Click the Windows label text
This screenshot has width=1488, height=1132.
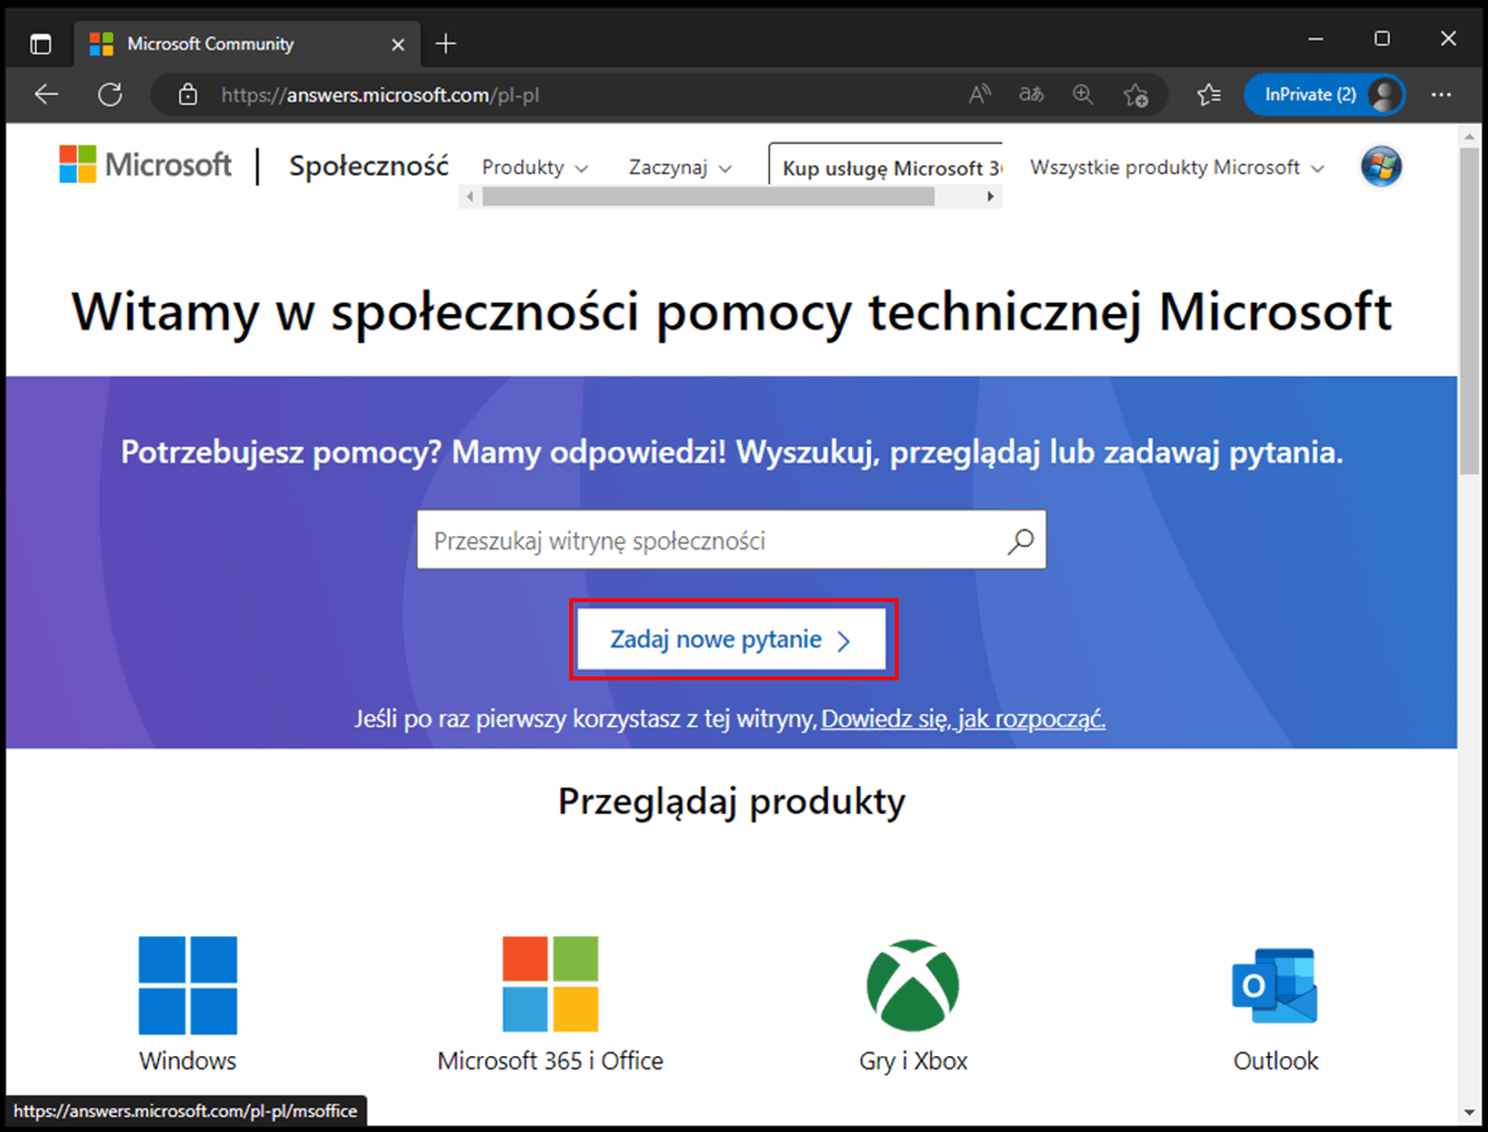coord(188,1061)
